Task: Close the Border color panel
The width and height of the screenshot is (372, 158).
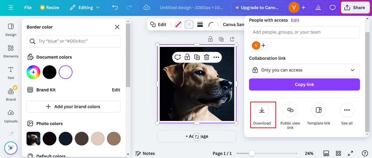Action: [117, 27]
